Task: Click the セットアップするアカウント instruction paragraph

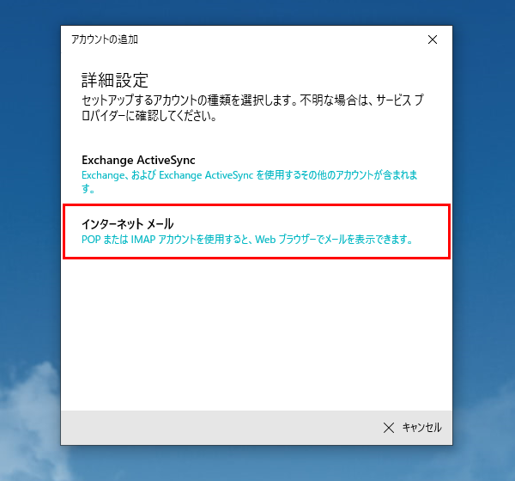Action: click(252, 108)
